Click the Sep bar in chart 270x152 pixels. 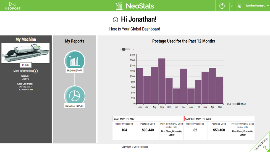click(162, 81)
